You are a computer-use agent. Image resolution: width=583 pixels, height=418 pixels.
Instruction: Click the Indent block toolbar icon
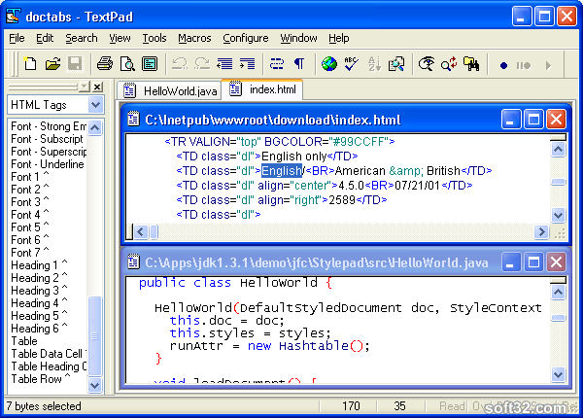coord(247,64)
